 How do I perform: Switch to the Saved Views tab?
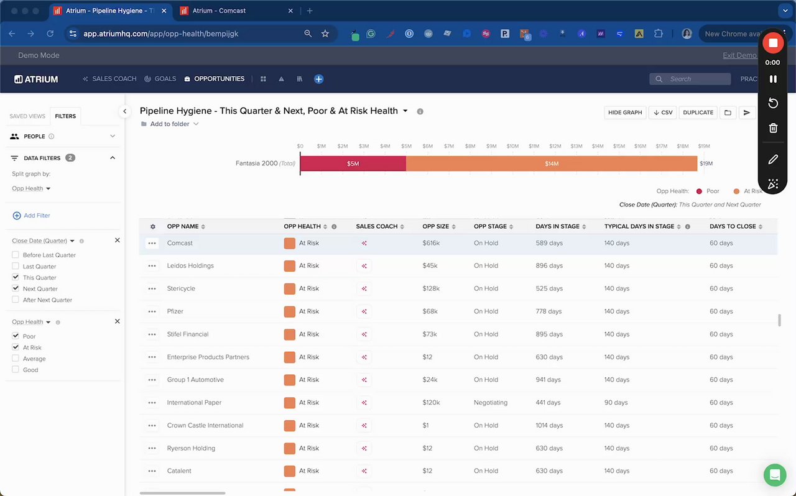[27, 116]
